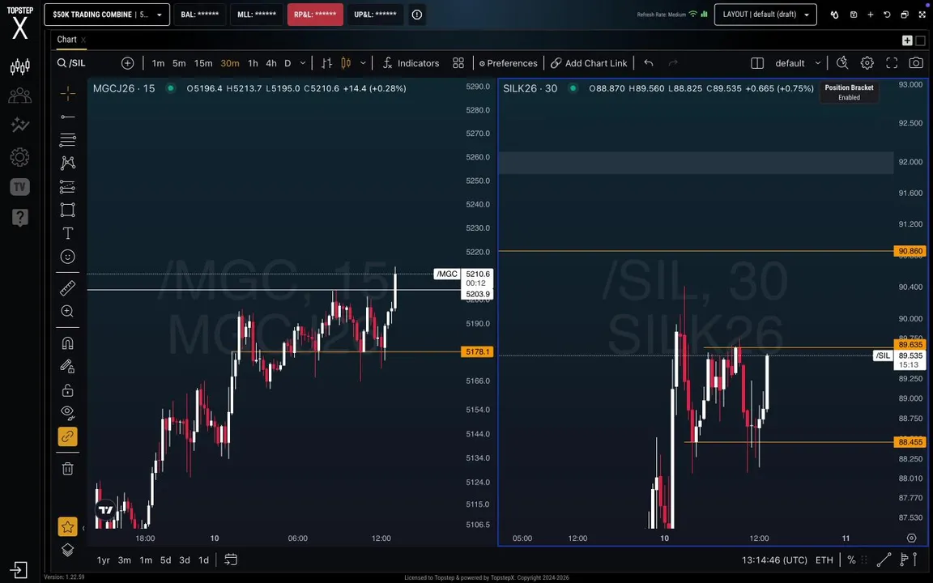Select the pattern drawing tool
933x583 pixels.
click(x=68, y=163)
